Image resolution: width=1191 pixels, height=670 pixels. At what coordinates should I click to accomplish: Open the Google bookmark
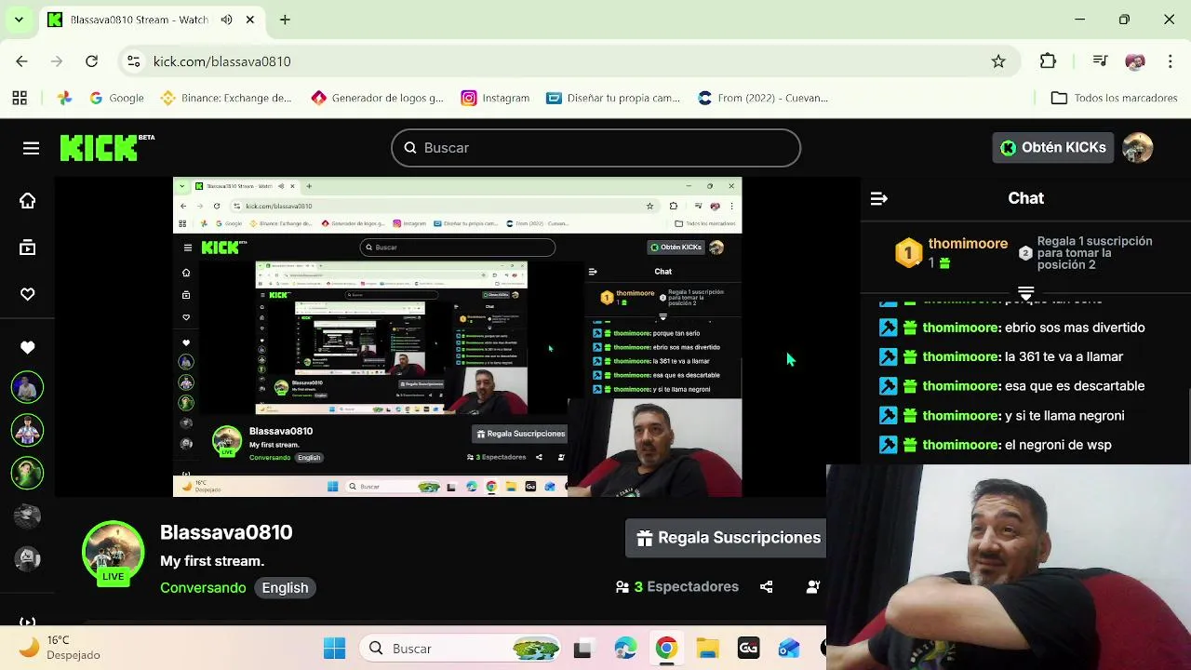(x=116, y=98)
